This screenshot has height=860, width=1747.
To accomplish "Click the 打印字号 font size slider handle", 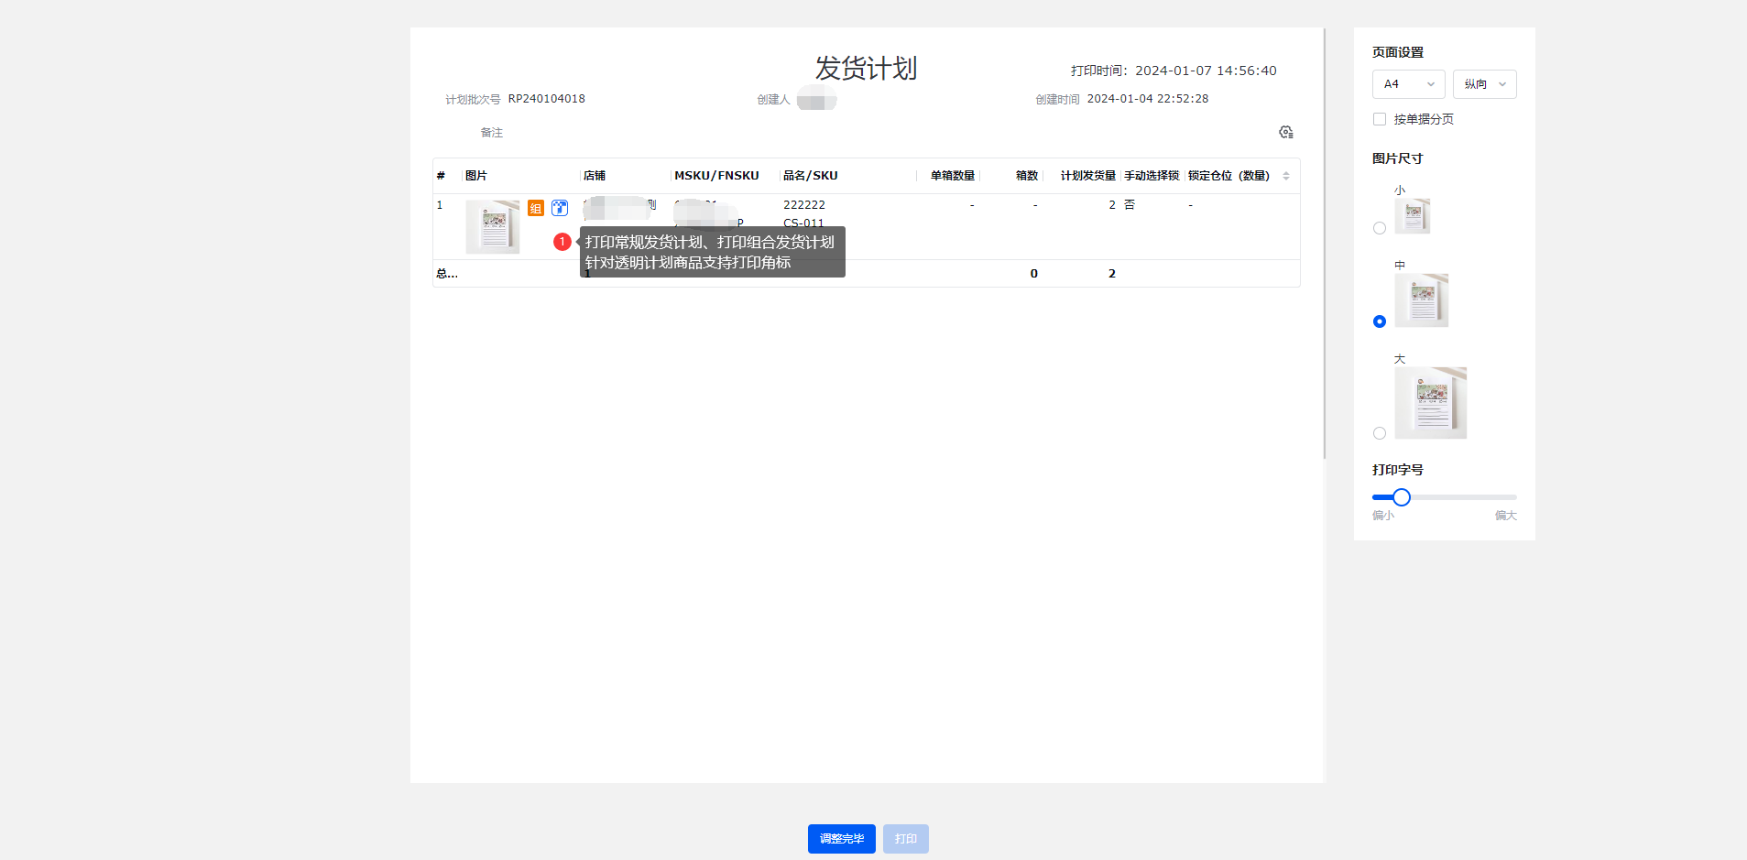I will 1402,497.
